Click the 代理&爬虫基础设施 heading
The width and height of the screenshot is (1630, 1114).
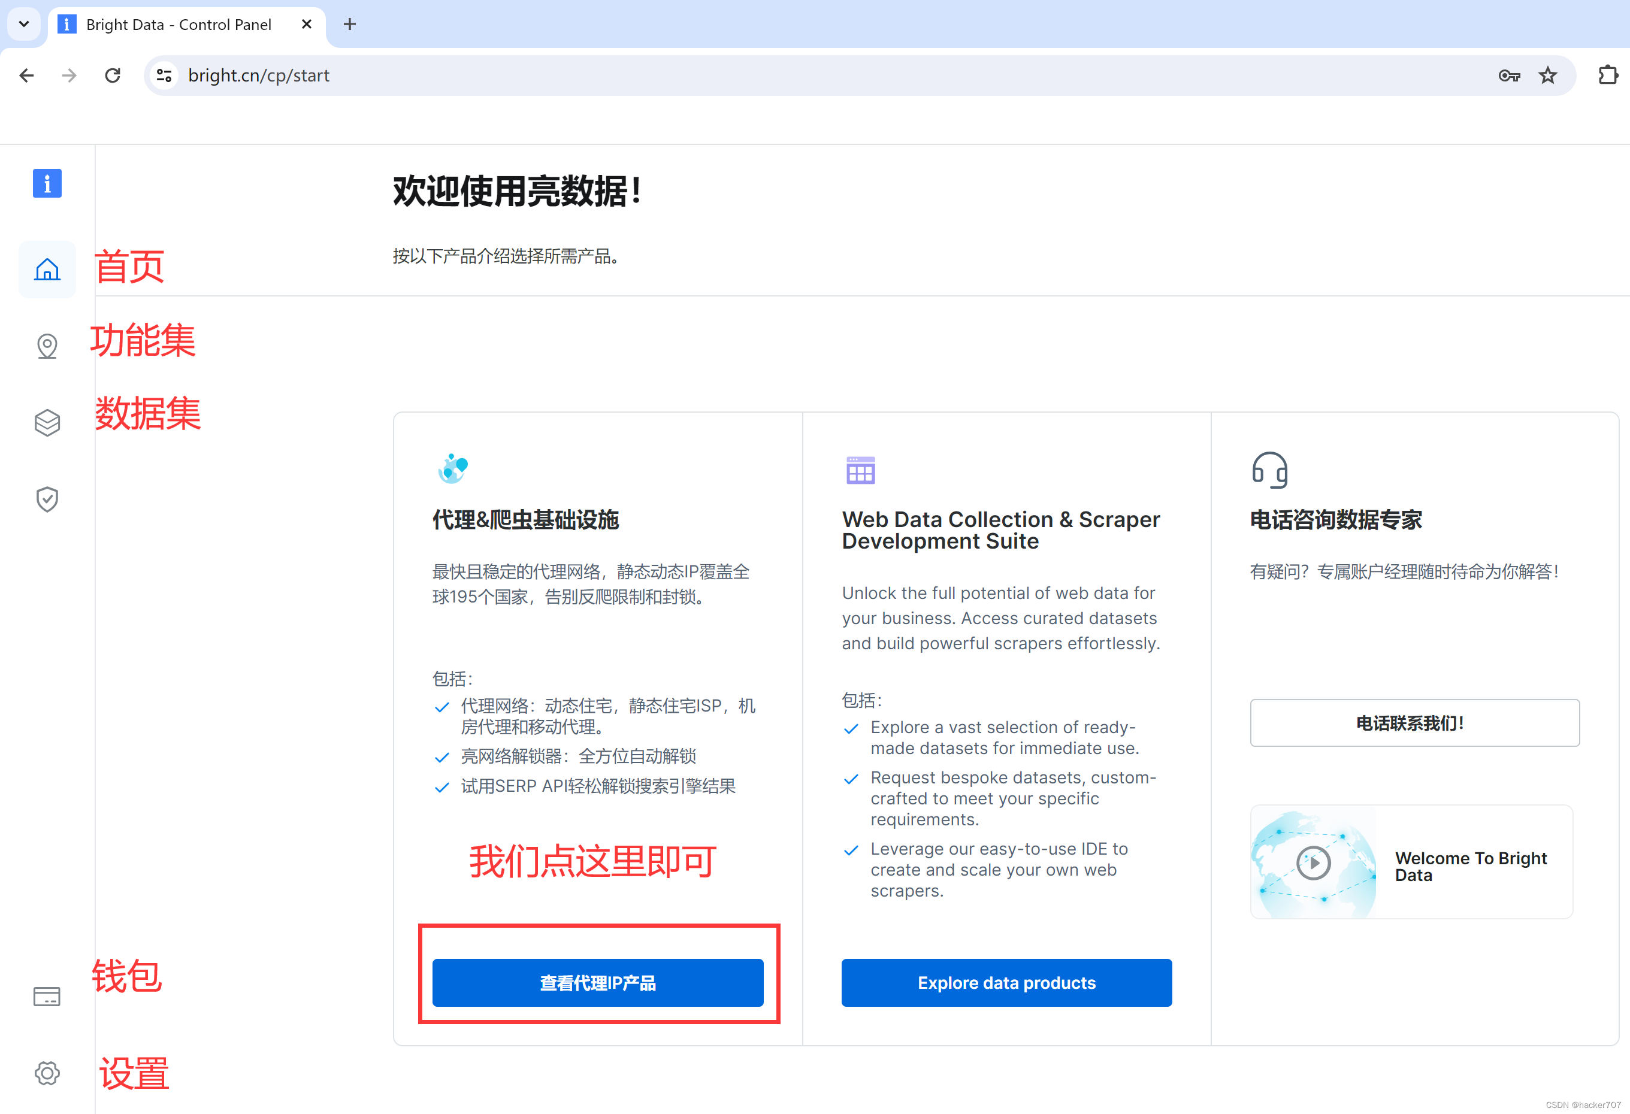525,519
